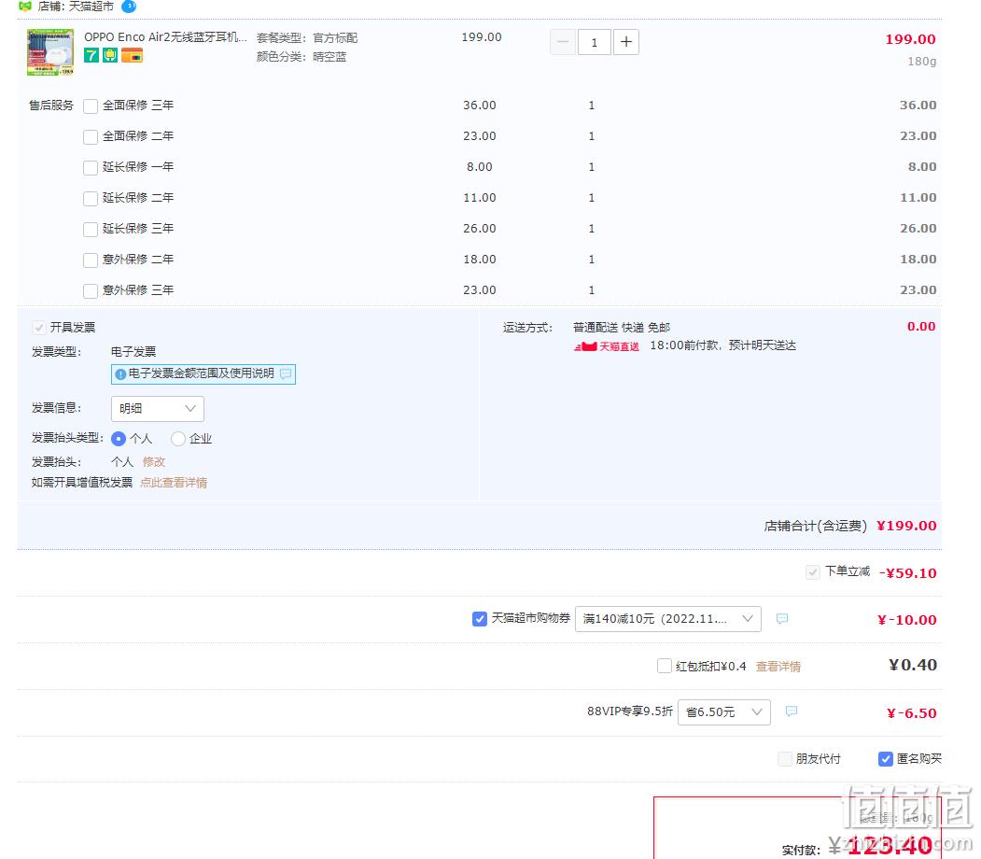Viewport: 981px width, 859px height.
Task: Click the ¥-6.50 VIP discount amount
Action: coord(912,713)
